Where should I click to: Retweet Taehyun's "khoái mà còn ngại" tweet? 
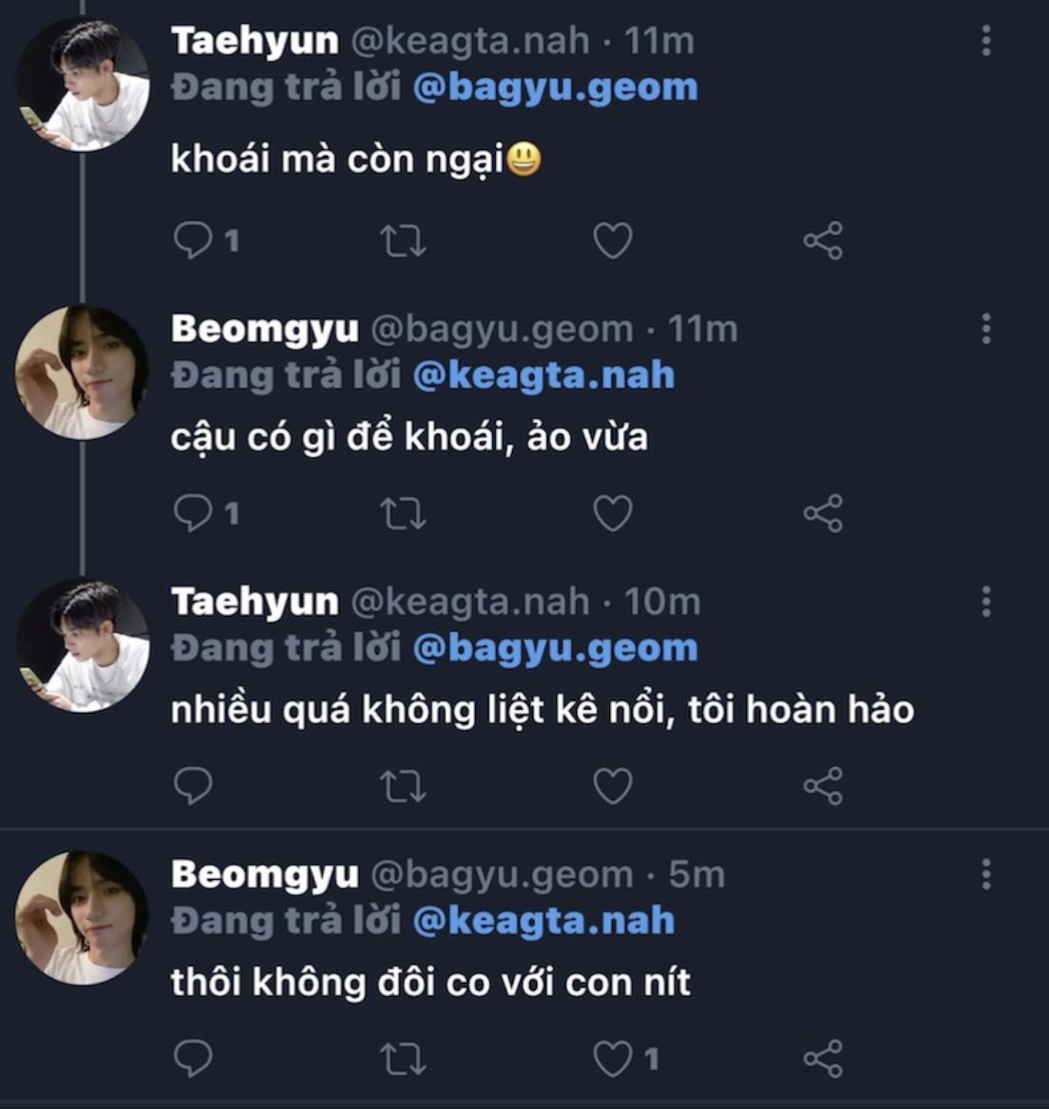tap(403, 240)
